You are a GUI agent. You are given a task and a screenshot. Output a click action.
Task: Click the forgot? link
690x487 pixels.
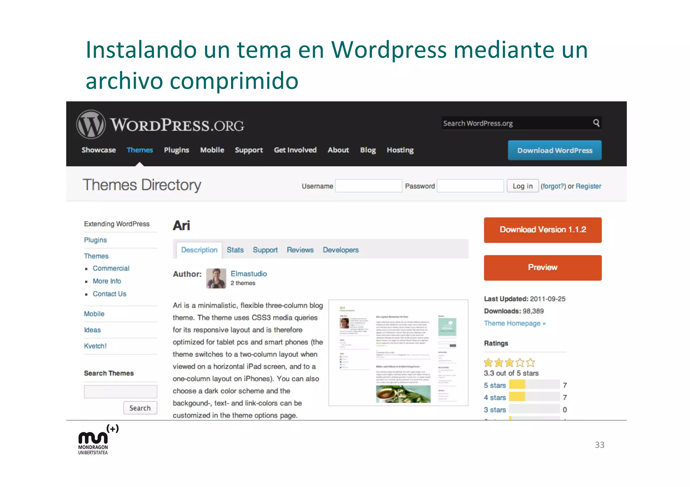(553, 186)
